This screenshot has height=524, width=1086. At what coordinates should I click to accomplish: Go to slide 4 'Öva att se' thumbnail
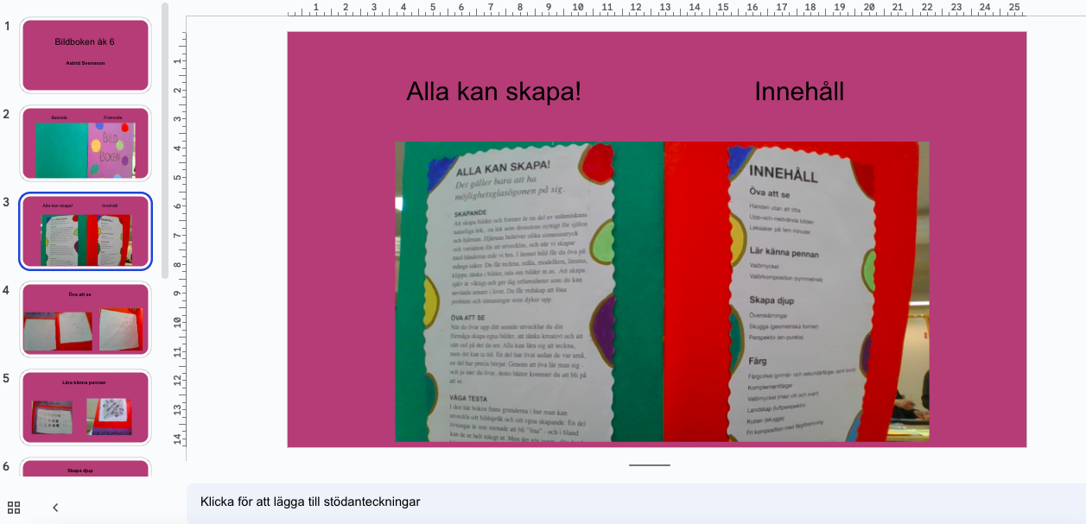[x=86, y=319]
